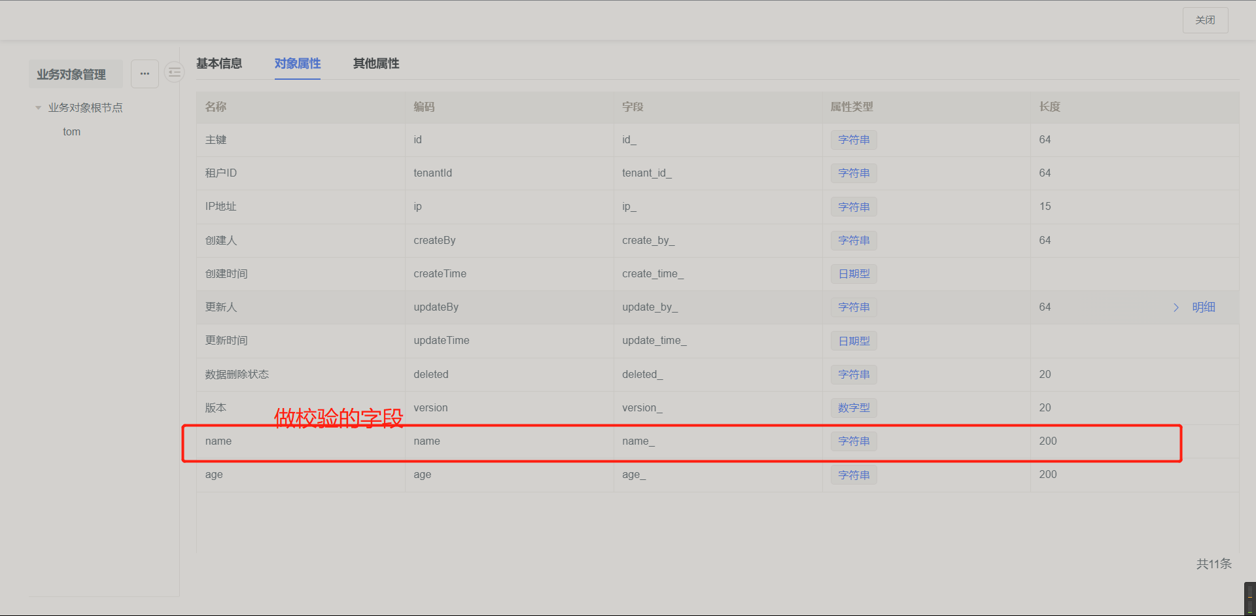Open the three-dots more options button

tap(145, 74)
